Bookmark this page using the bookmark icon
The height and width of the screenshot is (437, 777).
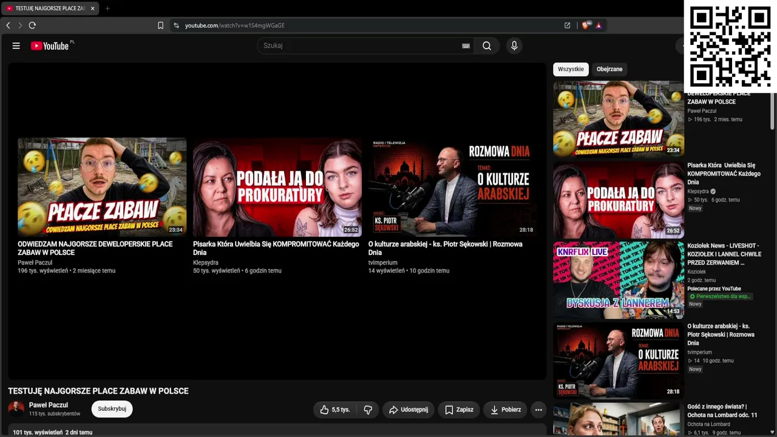point(160,25)
